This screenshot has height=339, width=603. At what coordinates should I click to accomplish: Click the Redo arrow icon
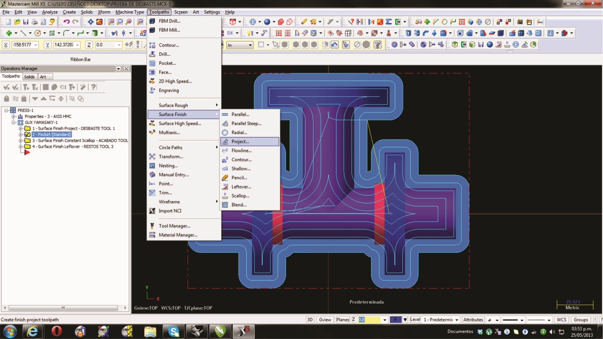click(75, 22)
